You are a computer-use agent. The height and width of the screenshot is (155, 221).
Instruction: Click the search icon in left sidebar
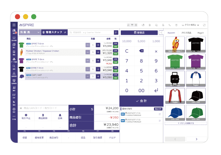click(x=14, y=67)
